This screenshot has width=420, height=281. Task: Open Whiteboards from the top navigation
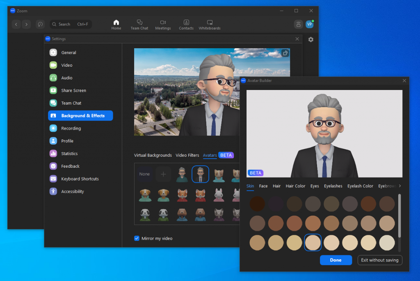[210, 24]
